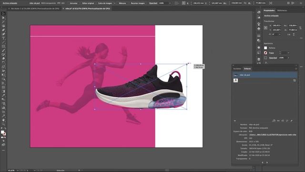Image resolution: width=305 pixels, height=172 pixels.
Task: Show next link arrow in Enlaces panel
Action: pos(267,162)
